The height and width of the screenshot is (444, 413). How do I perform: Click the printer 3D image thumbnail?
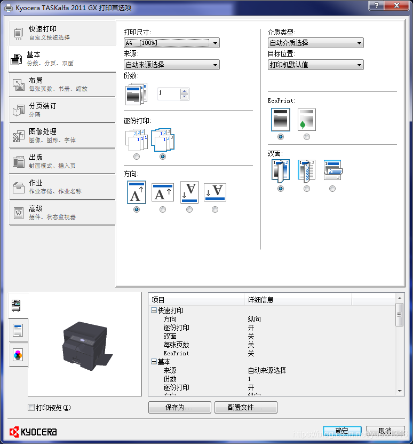pyautogui.click(x=86, y=346)
